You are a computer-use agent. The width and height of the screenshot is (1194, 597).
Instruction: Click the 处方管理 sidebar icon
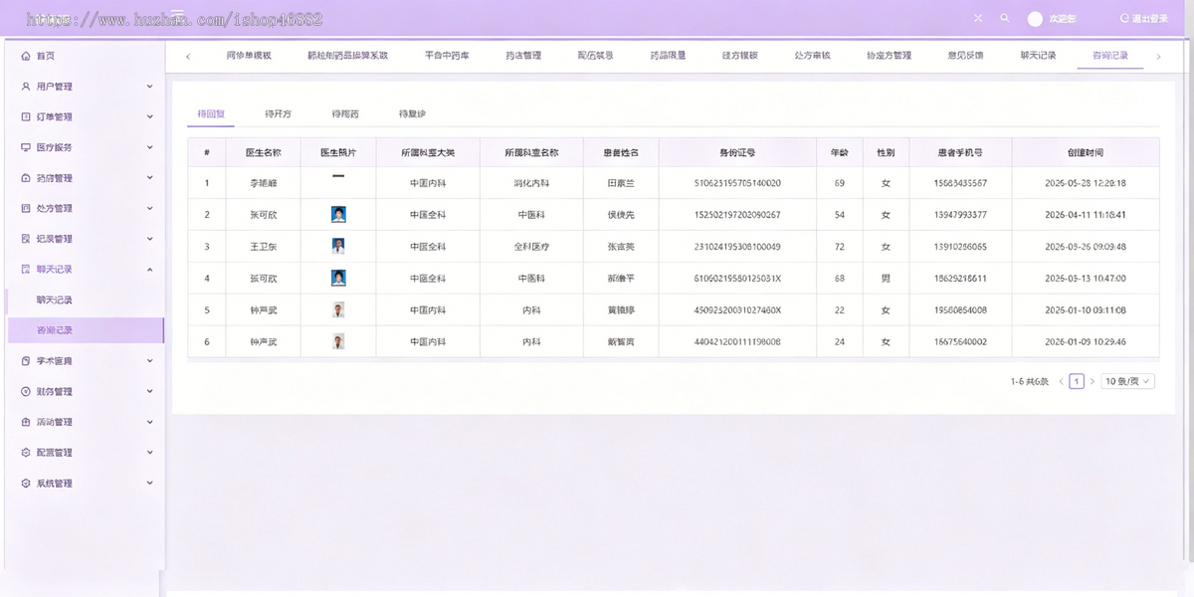(x=26, y=209)
